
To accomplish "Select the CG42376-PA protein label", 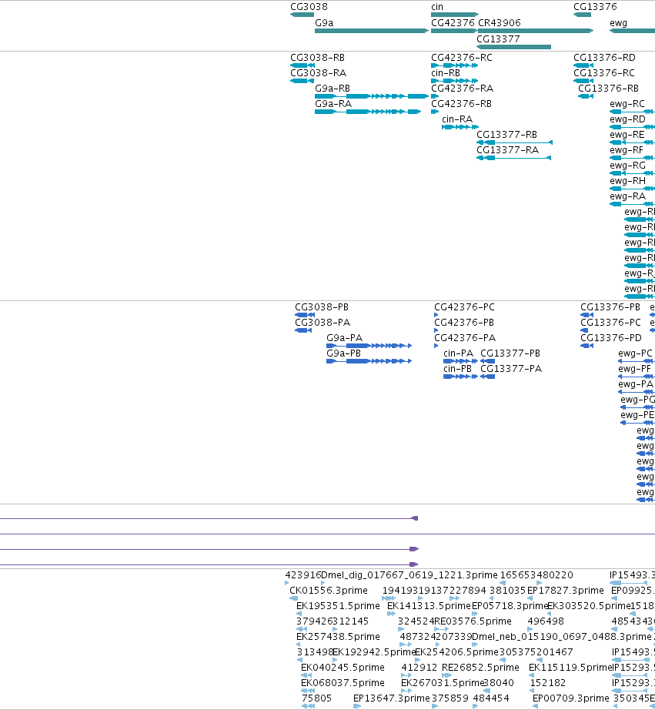I will pyautogui.click(x=465, y=338).
